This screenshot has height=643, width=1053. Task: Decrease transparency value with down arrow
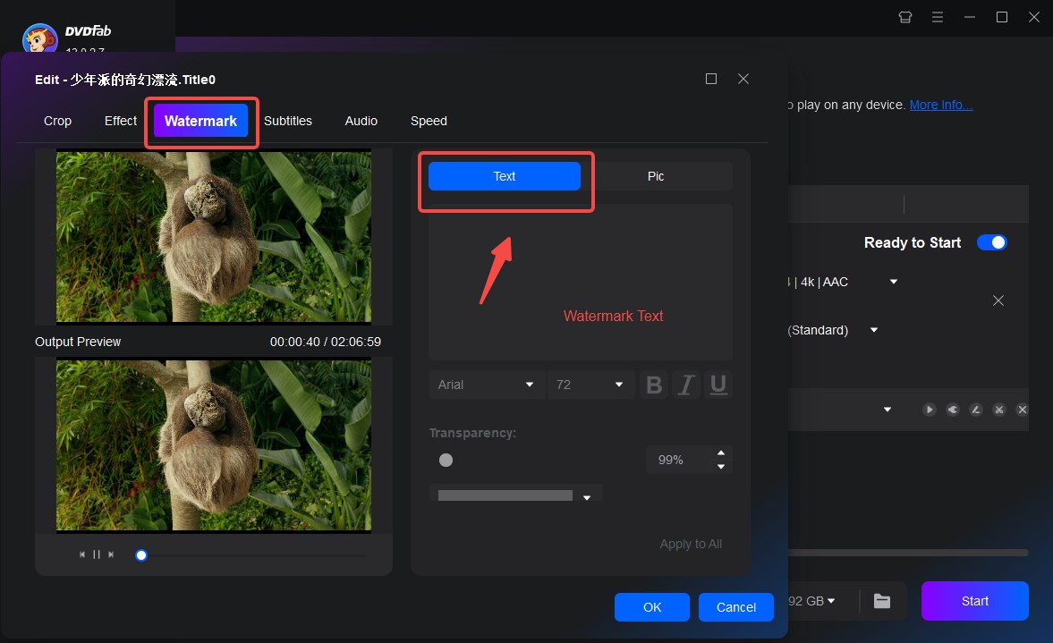click(x=720, y=467)
